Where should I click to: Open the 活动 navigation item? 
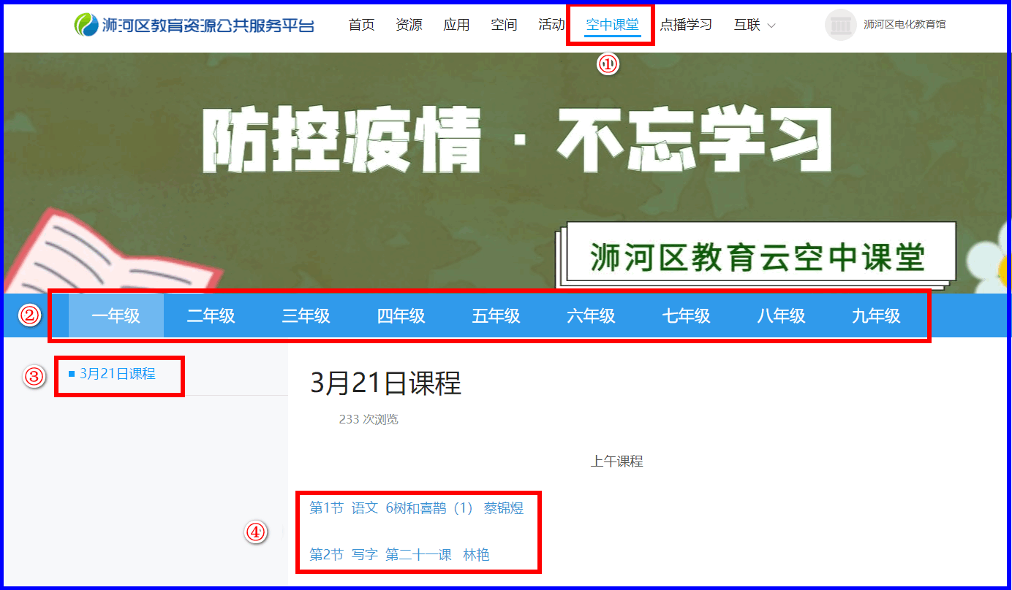[x=551, y=25]
